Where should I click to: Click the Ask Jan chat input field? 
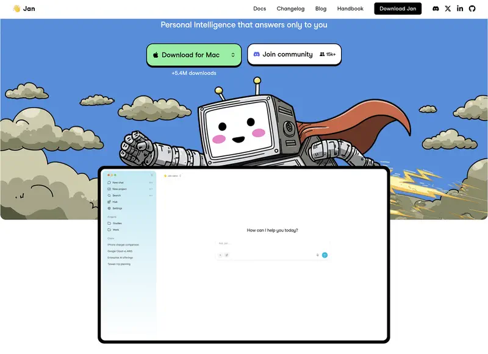coord(268,244)
